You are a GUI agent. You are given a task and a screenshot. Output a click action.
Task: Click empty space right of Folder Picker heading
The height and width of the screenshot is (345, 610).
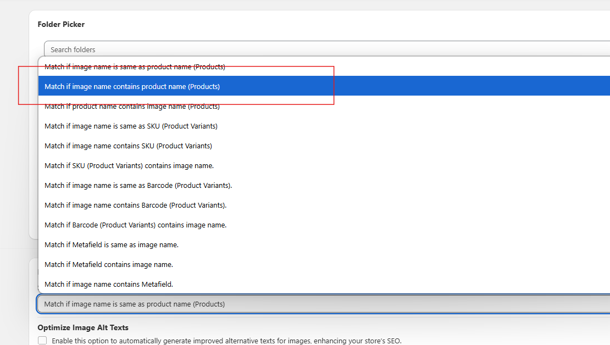point(330,24)
